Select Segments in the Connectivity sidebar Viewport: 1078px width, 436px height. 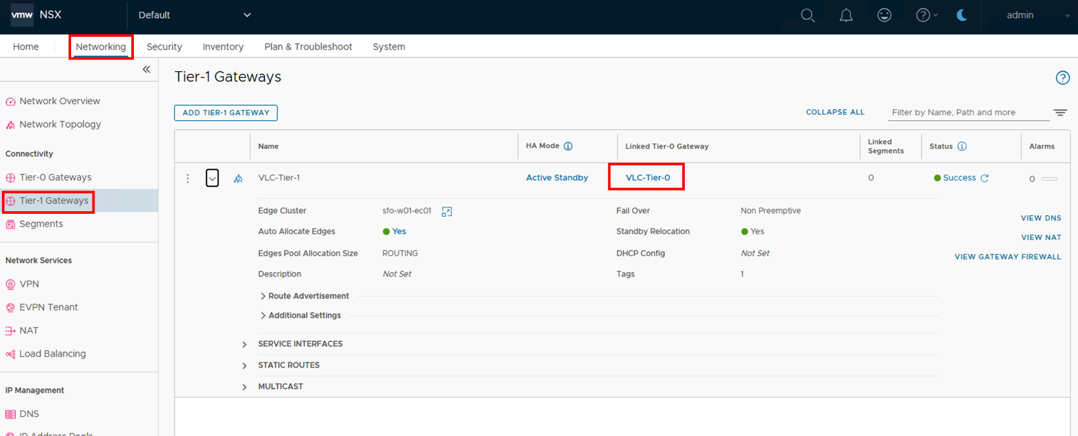pos(41,224)
